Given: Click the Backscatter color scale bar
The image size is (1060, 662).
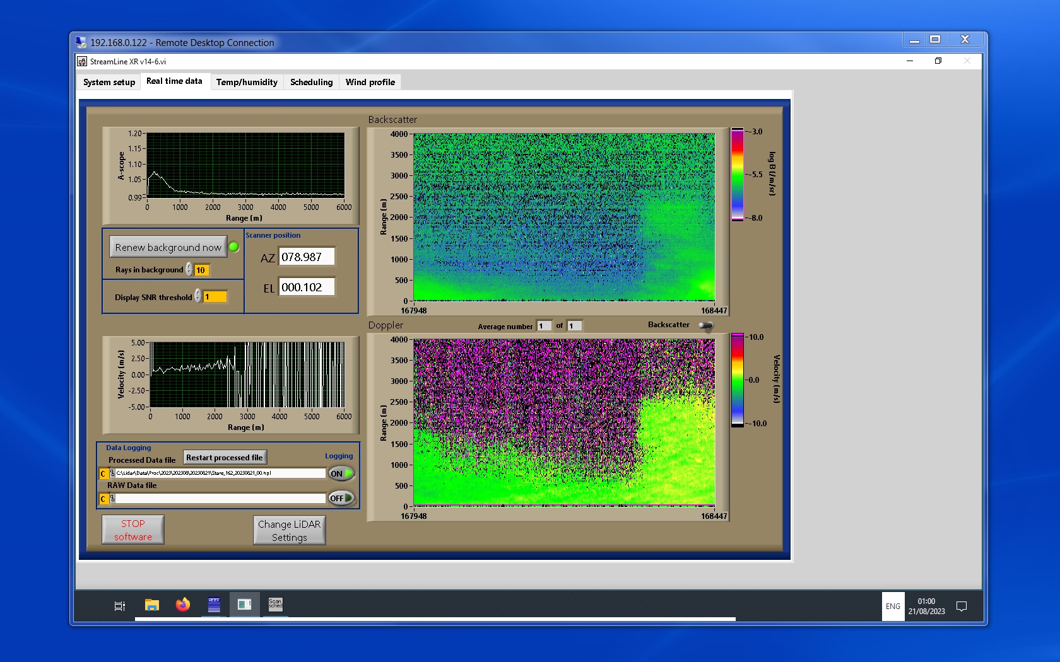Looking at the screenshot, I should click(737, 175).
